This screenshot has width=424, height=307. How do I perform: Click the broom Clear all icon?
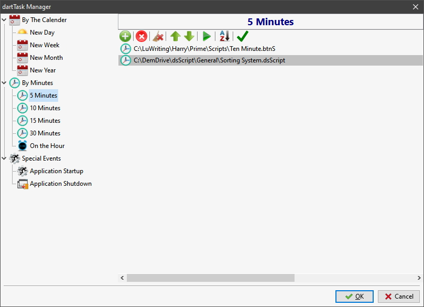(158, 36)
